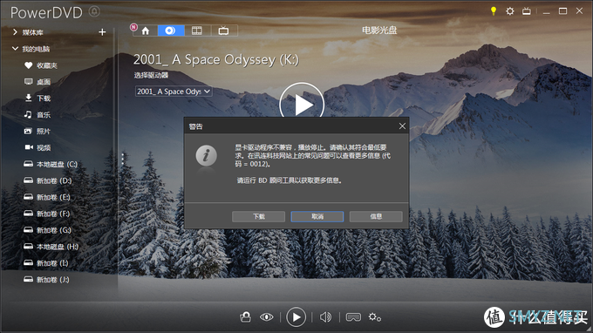The height and width of the screenshot is (333, 593).
Task: Select 新加卷 (G:) drive
Action: point(48,230)
